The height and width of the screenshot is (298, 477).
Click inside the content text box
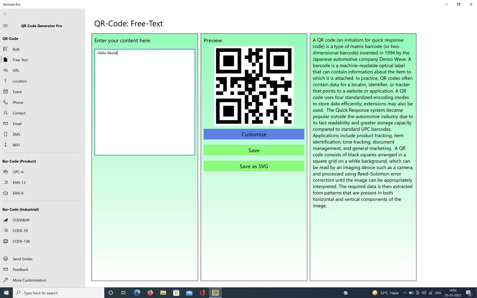point(144,101)
